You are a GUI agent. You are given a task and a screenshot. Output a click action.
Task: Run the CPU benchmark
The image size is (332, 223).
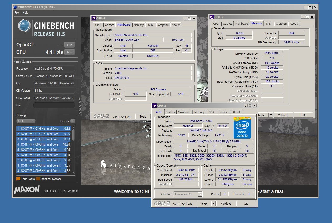coord(69,52)
